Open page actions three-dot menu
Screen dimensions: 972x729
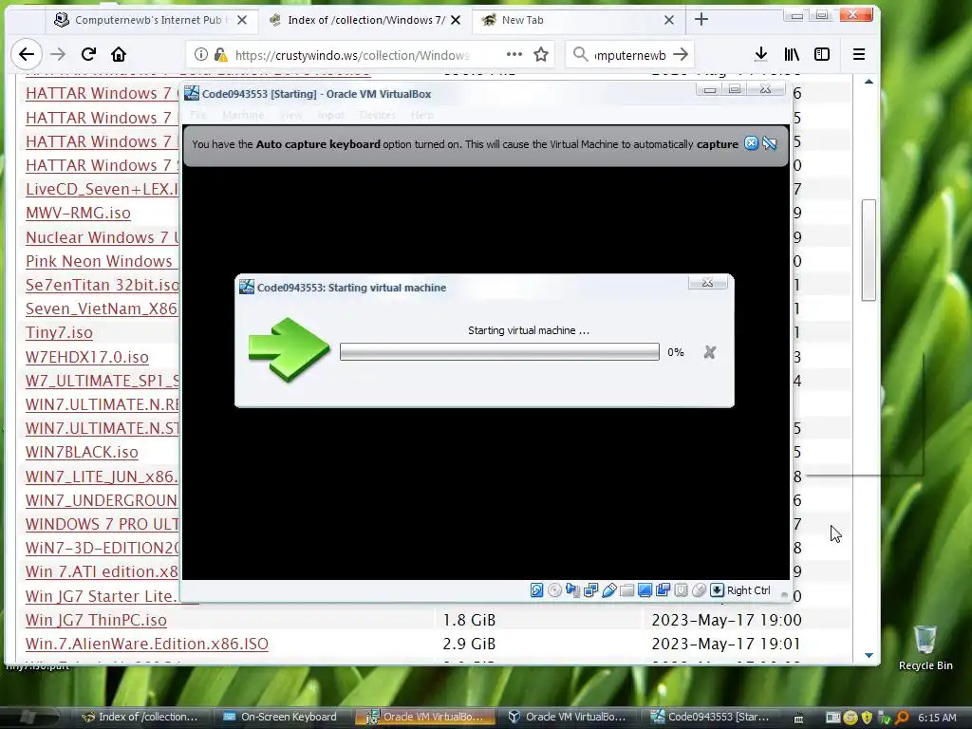click(x=514, y=54)
